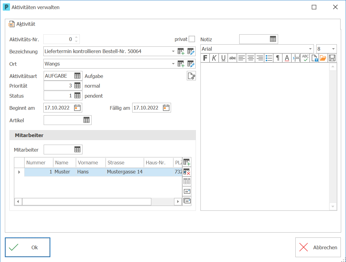Click the Mitarbeiter input field
The width and height of the screenshot is (346, 262).
click(59, 149)
